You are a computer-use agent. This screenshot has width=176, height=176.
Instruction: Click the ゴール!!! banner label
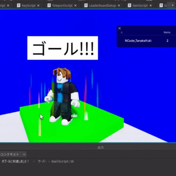pos(62,48)
